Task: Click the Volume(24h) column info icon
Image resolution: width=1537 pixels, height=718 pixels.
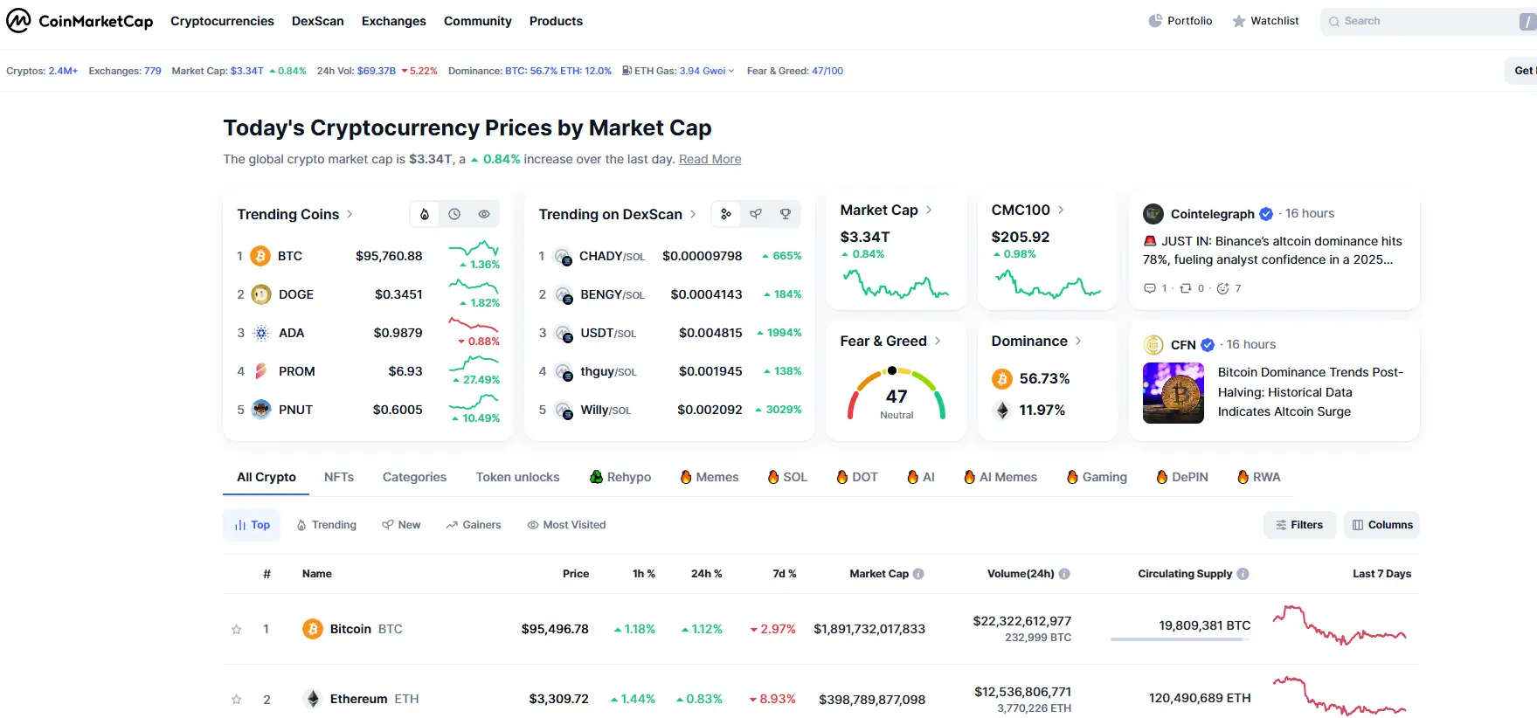Action: click(1064, 574)
